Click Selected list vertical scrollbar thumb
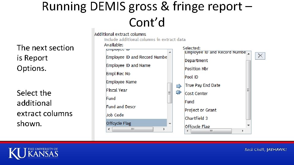Image resolution: width=294 pixels, height=165 pixels. (x=248, y=90)
